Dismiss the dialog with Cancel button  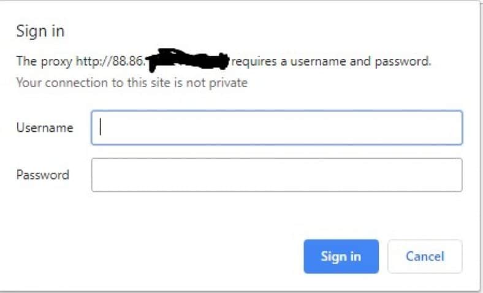pos(425,256)
